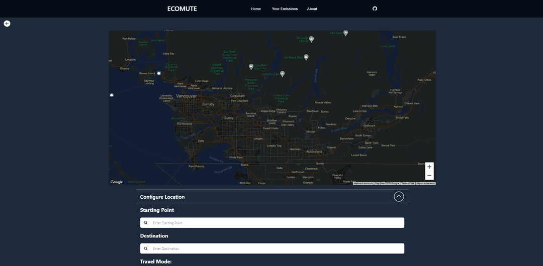Zoom in the map with plus
The image size is (543, 266).
pyautogui.click(x=429, y=167)
